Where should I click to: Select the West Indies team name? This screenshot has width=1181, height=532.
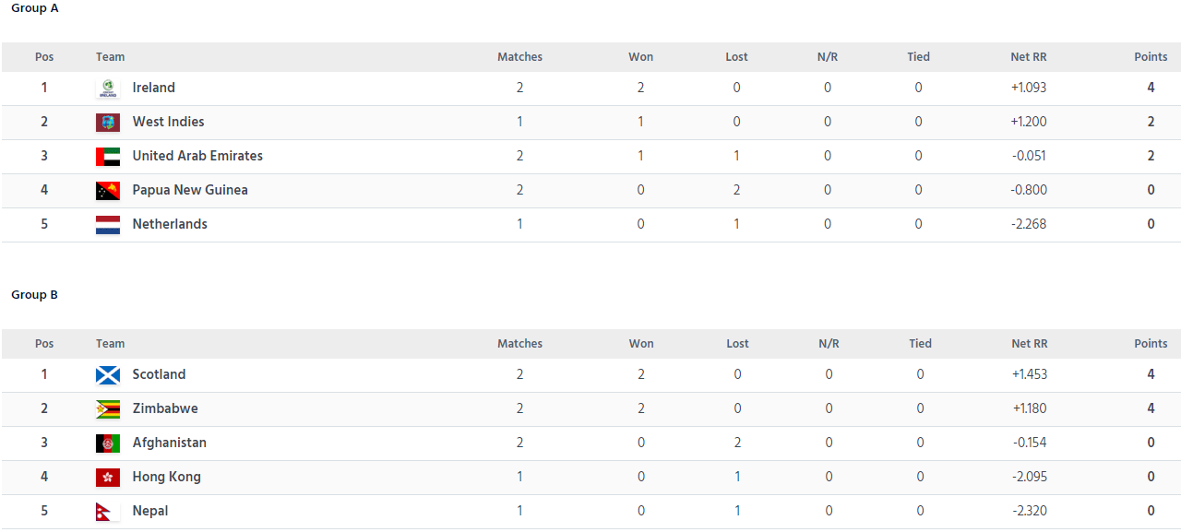pos(168,122)
